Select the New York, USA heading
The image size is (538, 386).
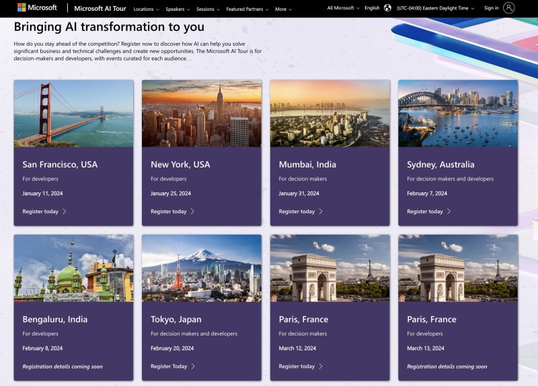tap(180, 164)
